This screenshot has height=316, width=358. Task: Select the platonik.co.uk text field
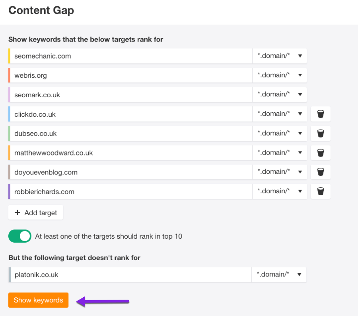coord(131,275)
